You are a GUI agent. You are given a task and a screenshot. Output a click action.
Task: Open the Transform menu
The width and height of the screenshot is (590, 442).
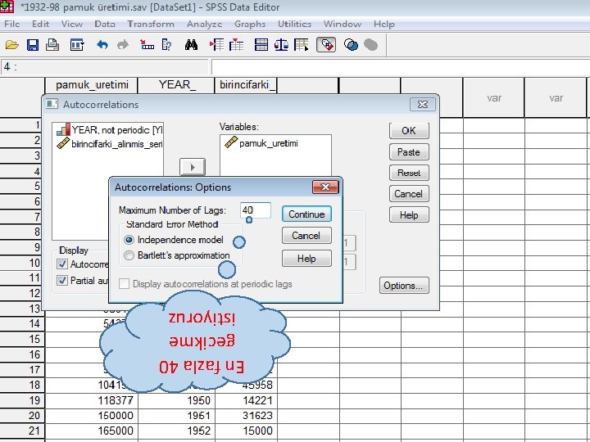[151, 24]
